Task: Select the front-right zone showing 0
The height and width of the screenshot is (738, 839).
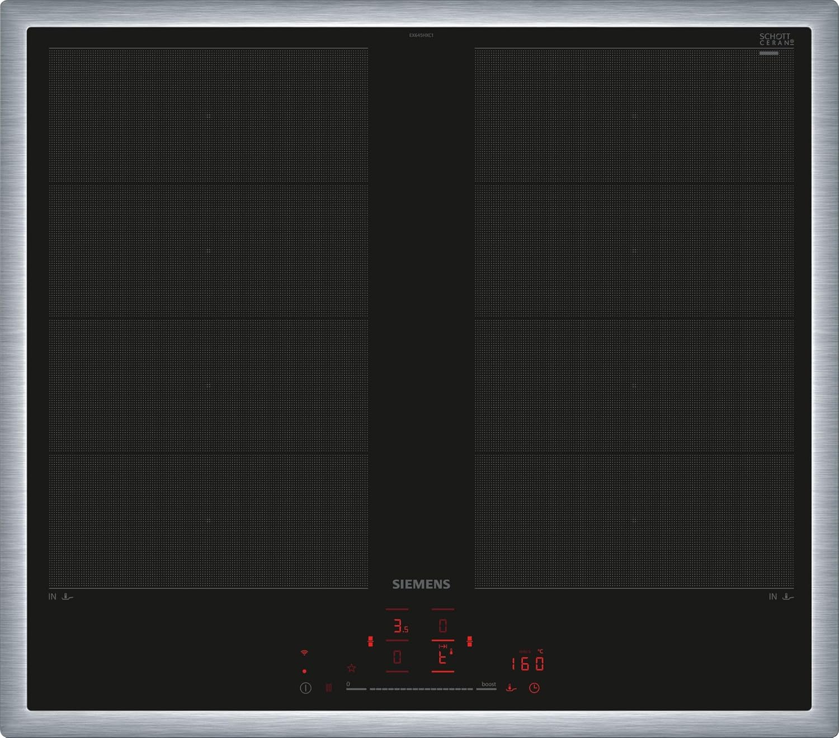Action: pyautogui.click(x=442, y=626)
